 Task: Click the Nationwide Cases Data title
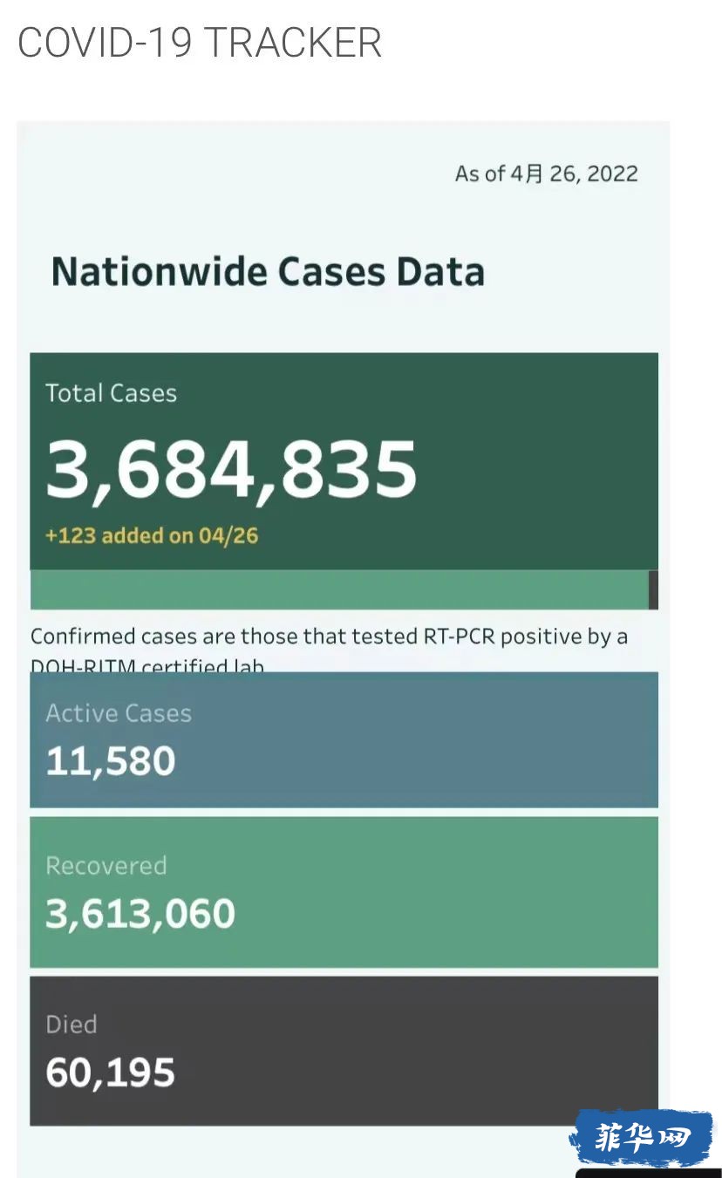click(x=268, y=271)
